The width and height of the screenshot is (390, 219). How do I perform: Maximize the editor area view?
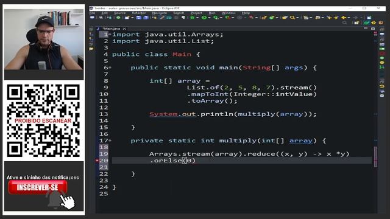pos(373,29)
